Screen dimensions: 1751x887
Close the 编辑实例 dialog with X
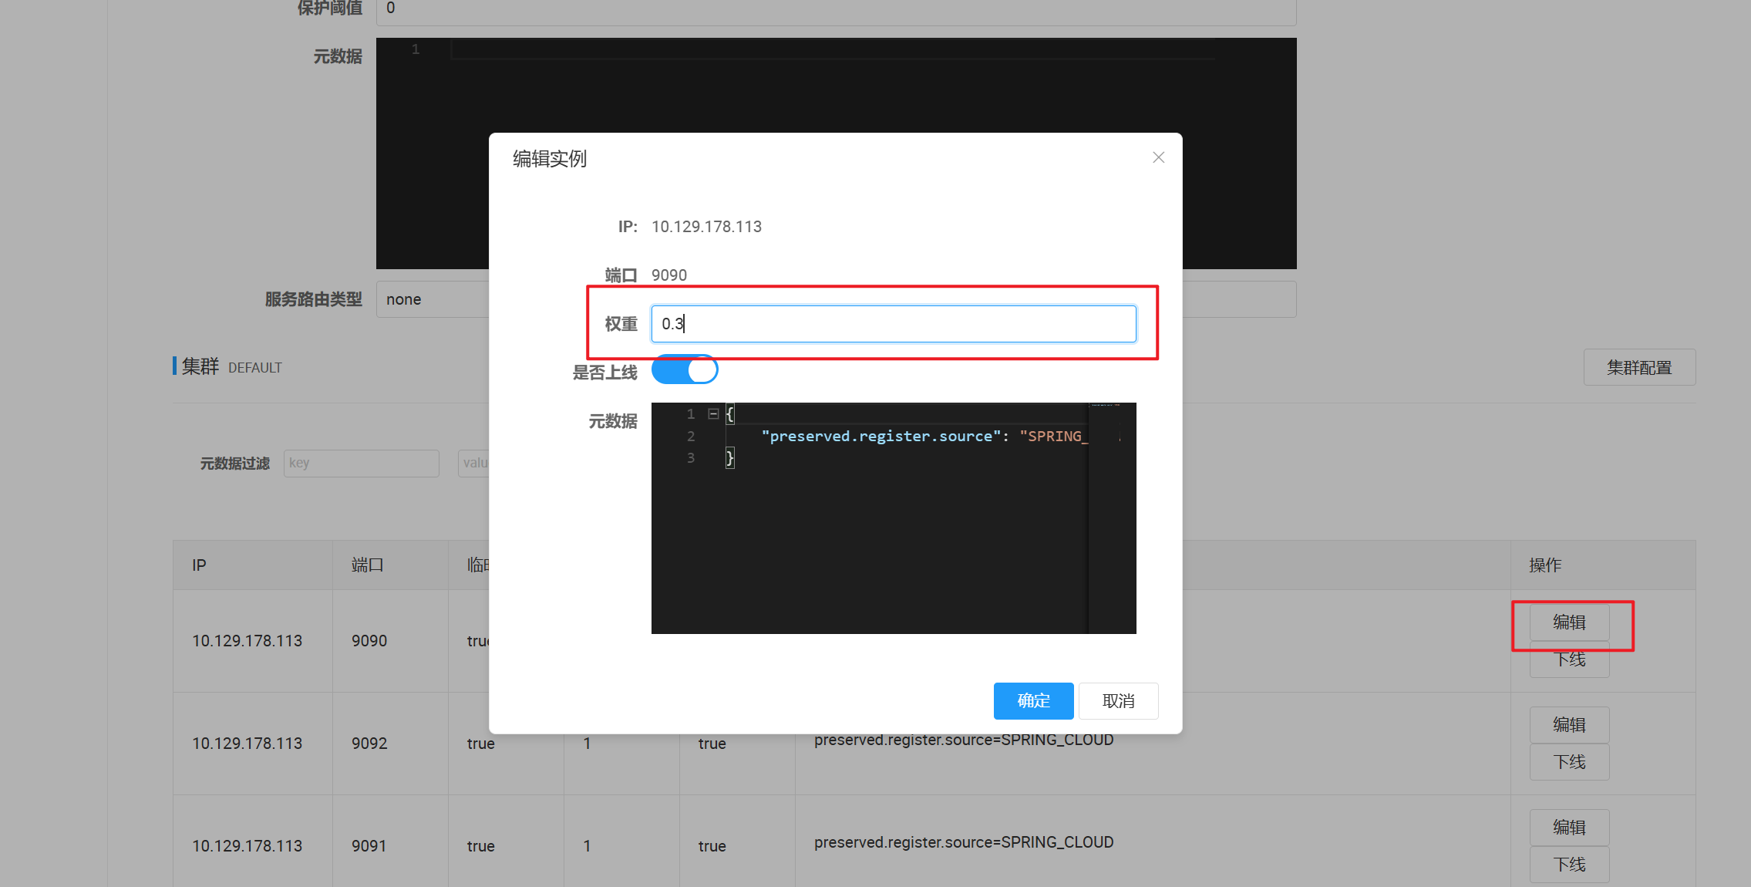click(x=1158, y=157)
